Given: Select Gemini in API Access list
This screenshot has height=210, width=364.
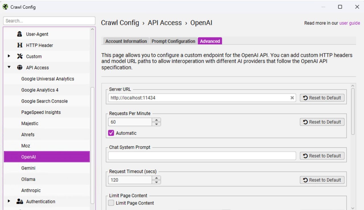Looking at the screenshot, I should [47, 168].
